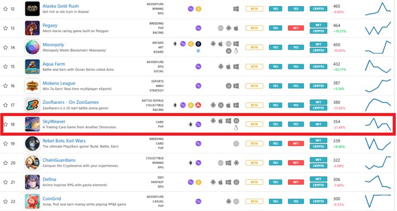Click the Windows icon for Alaska Gold Rush
Viewport: 397px width, 211px height.
coord(236,9)
